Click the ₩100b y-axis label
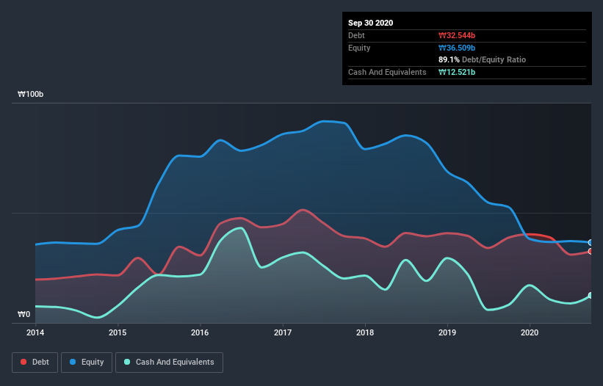 (x=30, y=94)
